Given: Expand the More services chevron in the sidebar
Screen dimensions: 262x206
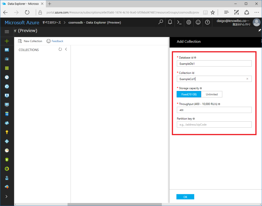Looking at the screenshot, I should pos(6,197).
